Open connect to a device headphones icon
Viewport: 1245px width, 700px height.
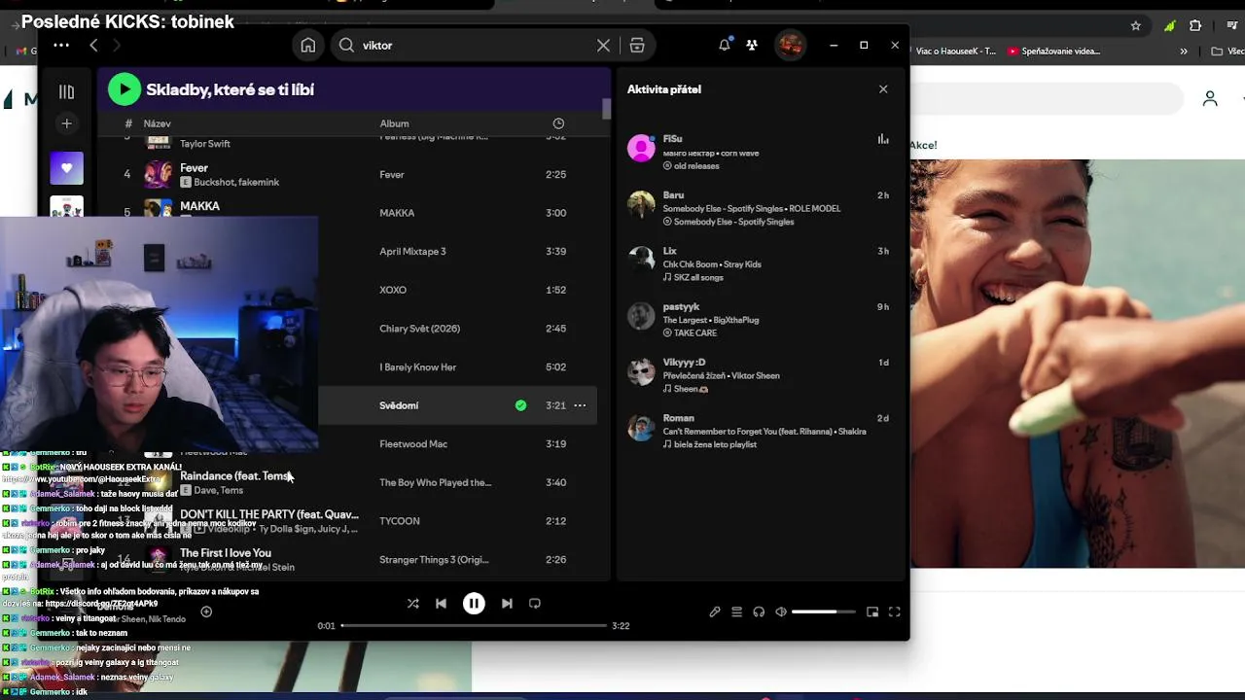click(x=759, y=612)
